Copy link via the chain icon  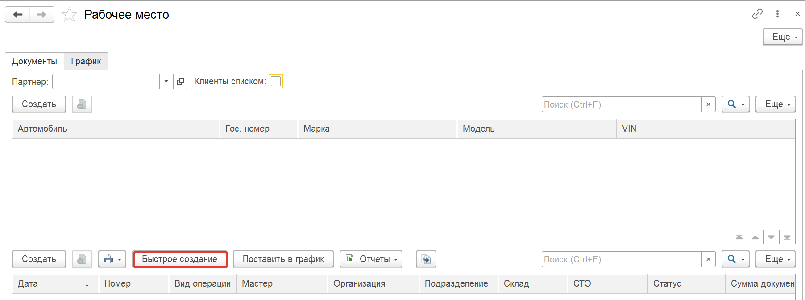click(757, 14)
